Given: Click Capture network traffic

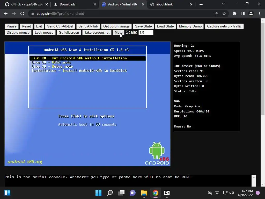Looking at the screenshot, I should tap(224, 26).
